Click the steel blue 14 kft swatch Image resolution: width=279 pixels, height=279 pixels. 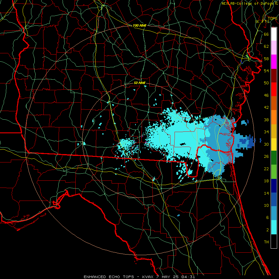[x=274, y=213]
